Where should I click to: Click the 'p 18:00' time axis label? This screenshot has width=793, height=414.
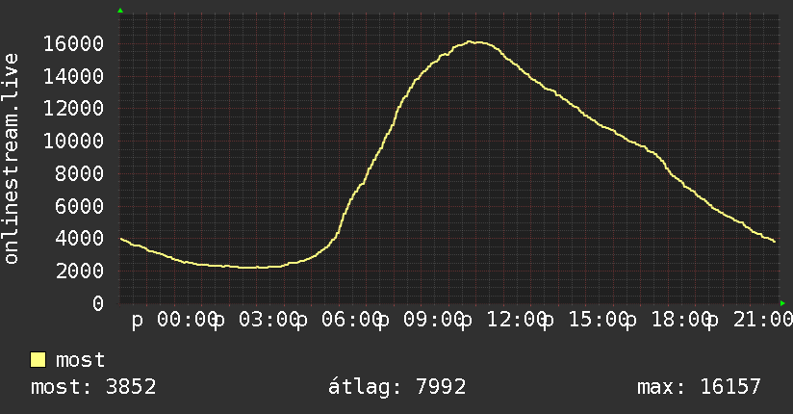pos(669,320)
